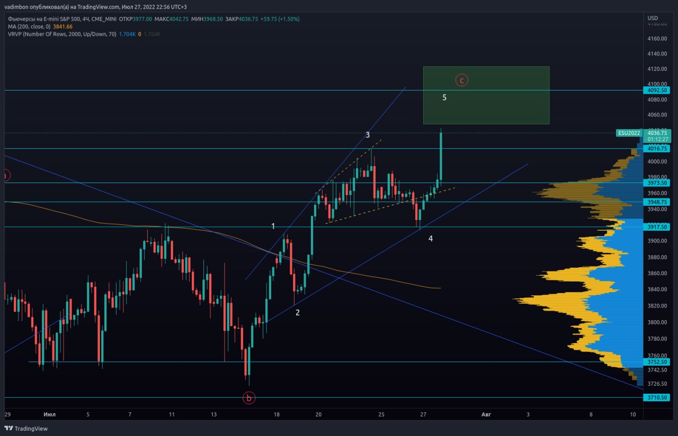Click the 4160.00 tick on the price axis

pyautogui.click(x=657, y=39)
